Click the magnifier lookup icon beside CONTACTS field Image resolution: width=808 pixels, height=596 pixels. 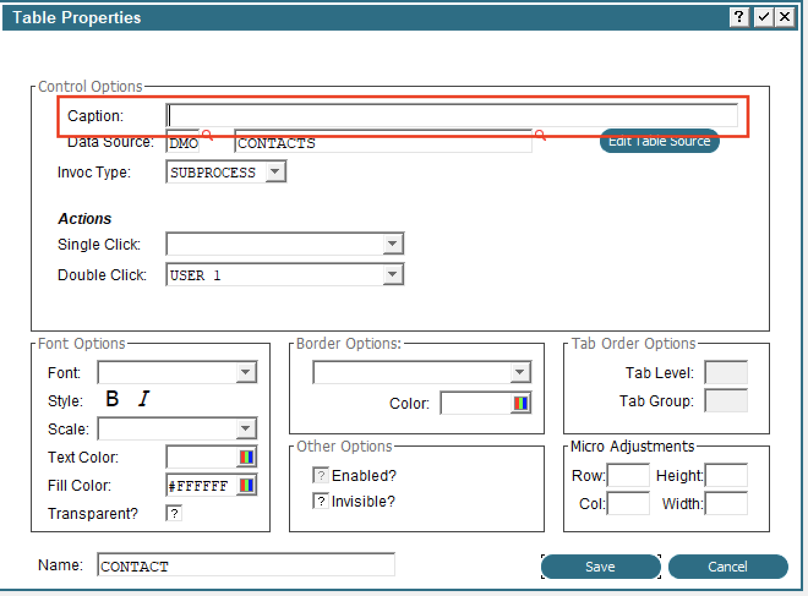(540, 135)
